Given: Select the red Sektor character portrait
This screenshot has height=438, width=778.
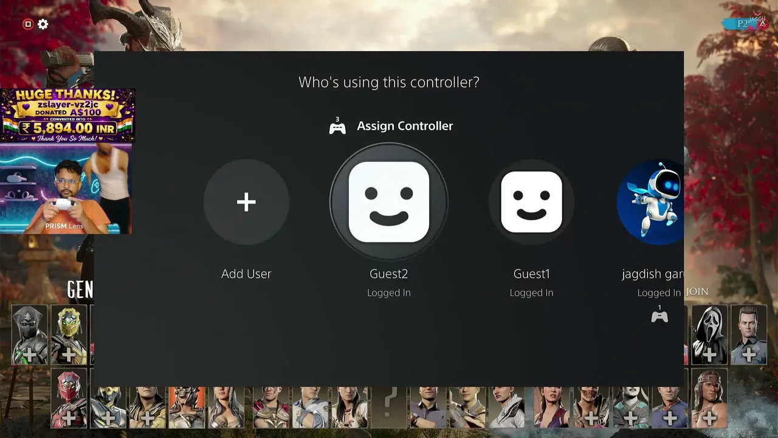Looking at the screenshot, I should point(69,398).
